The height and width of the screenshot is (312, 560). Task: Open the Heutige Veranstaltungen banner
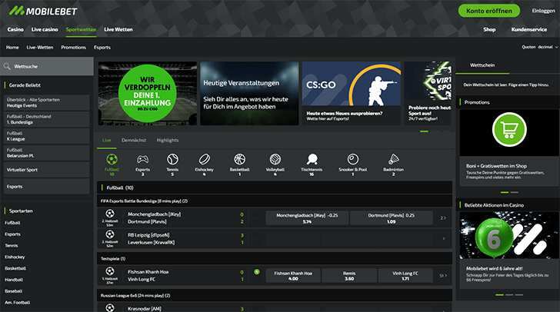[x=249, y=94]
